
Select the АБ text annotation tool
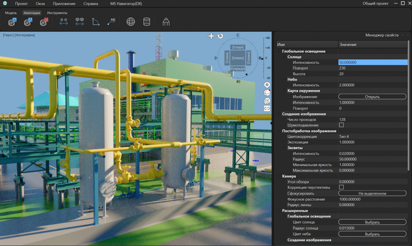tap(111, 22)
